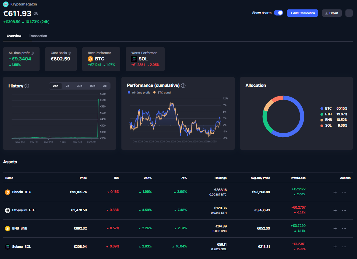The image size is (357, 259).
Task: Click the Bitcoin coin icon in assets
Action: tap(8, 192)
